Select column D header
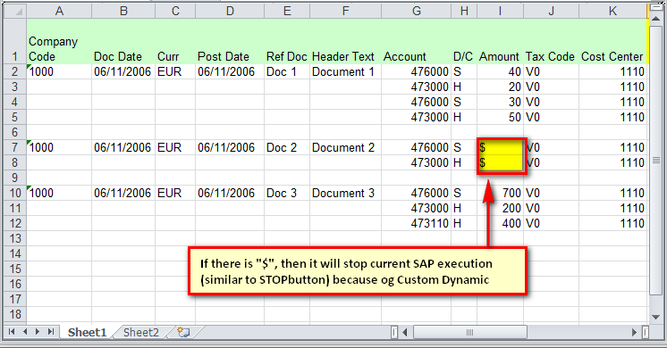 coord(230,11)
